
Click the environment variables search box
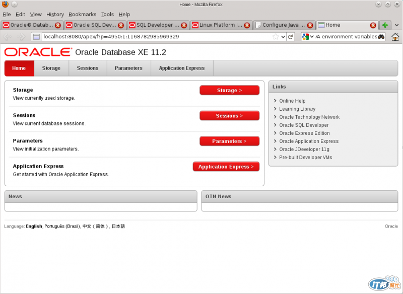point(346,37)
